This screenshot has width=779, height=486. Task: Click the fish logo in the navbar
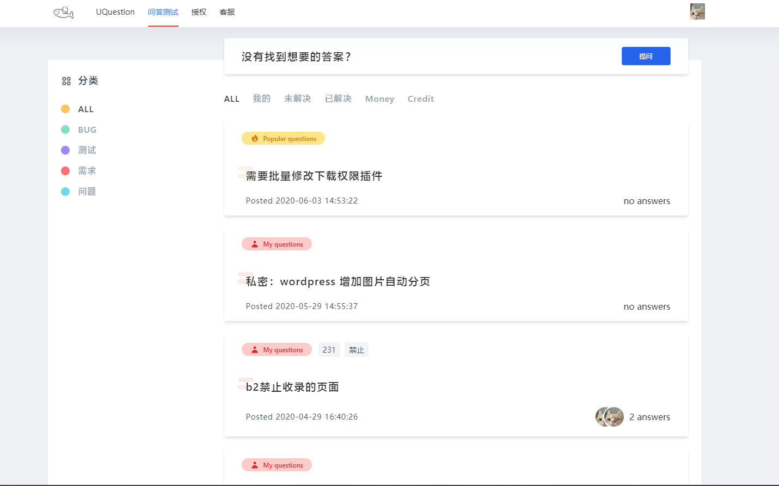(x=63, y=11)
